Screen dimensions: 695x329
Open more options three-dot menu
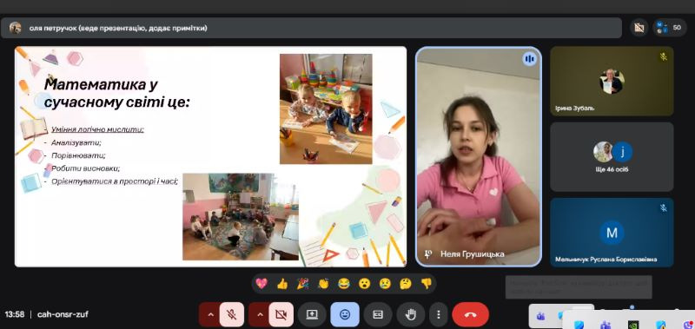(439, 314)
